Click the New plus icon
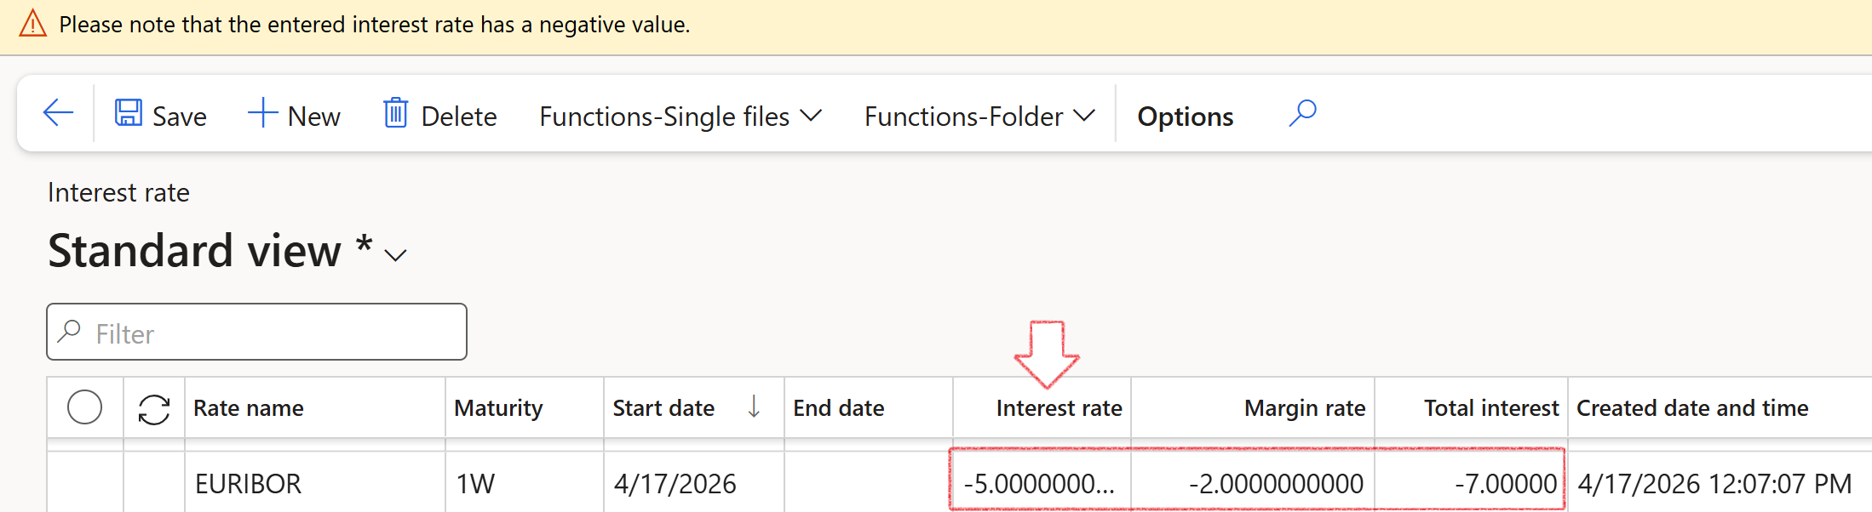Screen dimensions: 1872x512 262,113
